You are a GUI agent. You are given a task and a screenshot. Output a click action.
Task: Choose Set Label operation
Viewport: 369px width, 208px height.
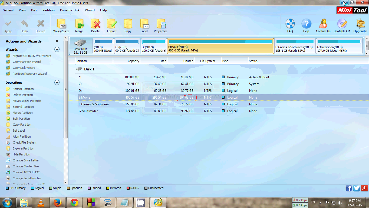point(19,131)
